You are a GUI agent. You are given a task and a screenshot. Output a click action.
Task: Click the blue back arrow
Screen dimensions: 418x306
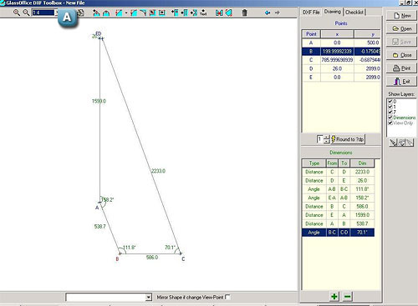[x=268, y=13]
